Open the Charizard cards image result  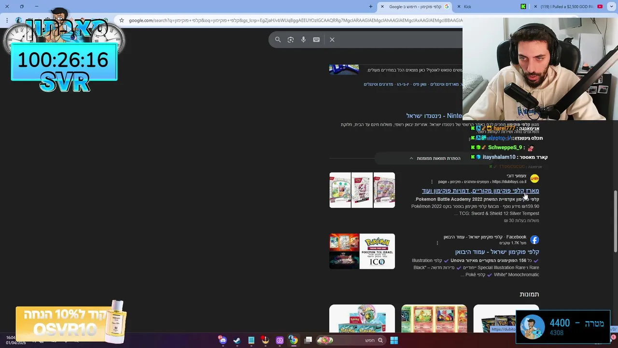coord(434,319)
